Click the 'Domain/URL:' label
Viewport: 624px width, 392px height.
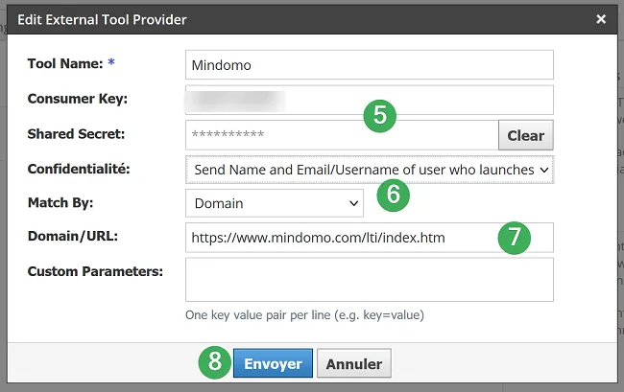coord(73,237)
